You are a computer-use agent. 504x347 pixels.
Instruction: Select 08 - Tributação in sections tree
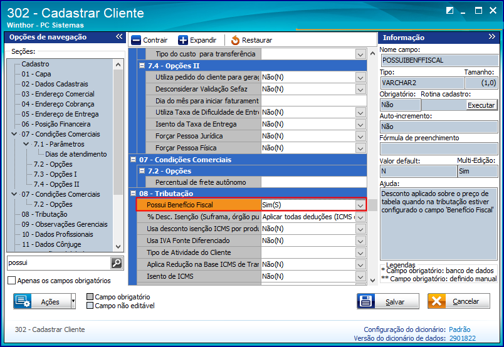(x=45, y=214)
